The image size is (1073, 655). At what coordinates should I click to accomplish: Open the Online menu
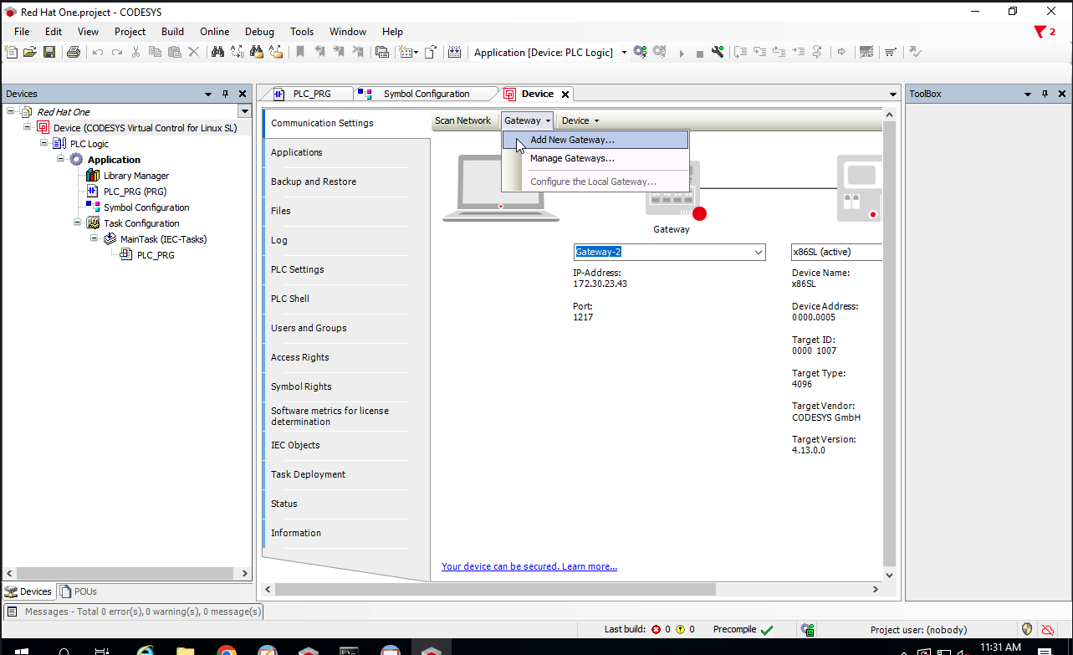pos(214,32)
